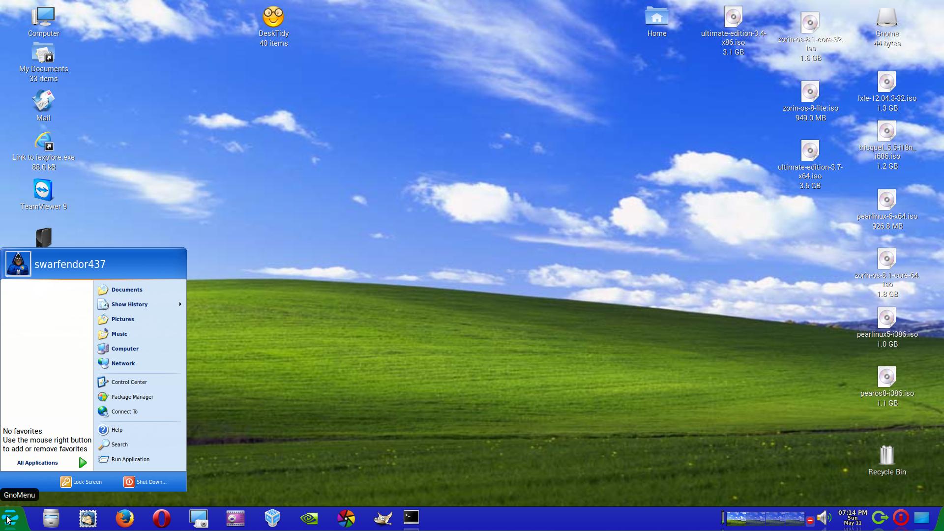Open the terminal dock icon
Image resolution: width=944 pixels, height=531 pixels.
[411, 517]
